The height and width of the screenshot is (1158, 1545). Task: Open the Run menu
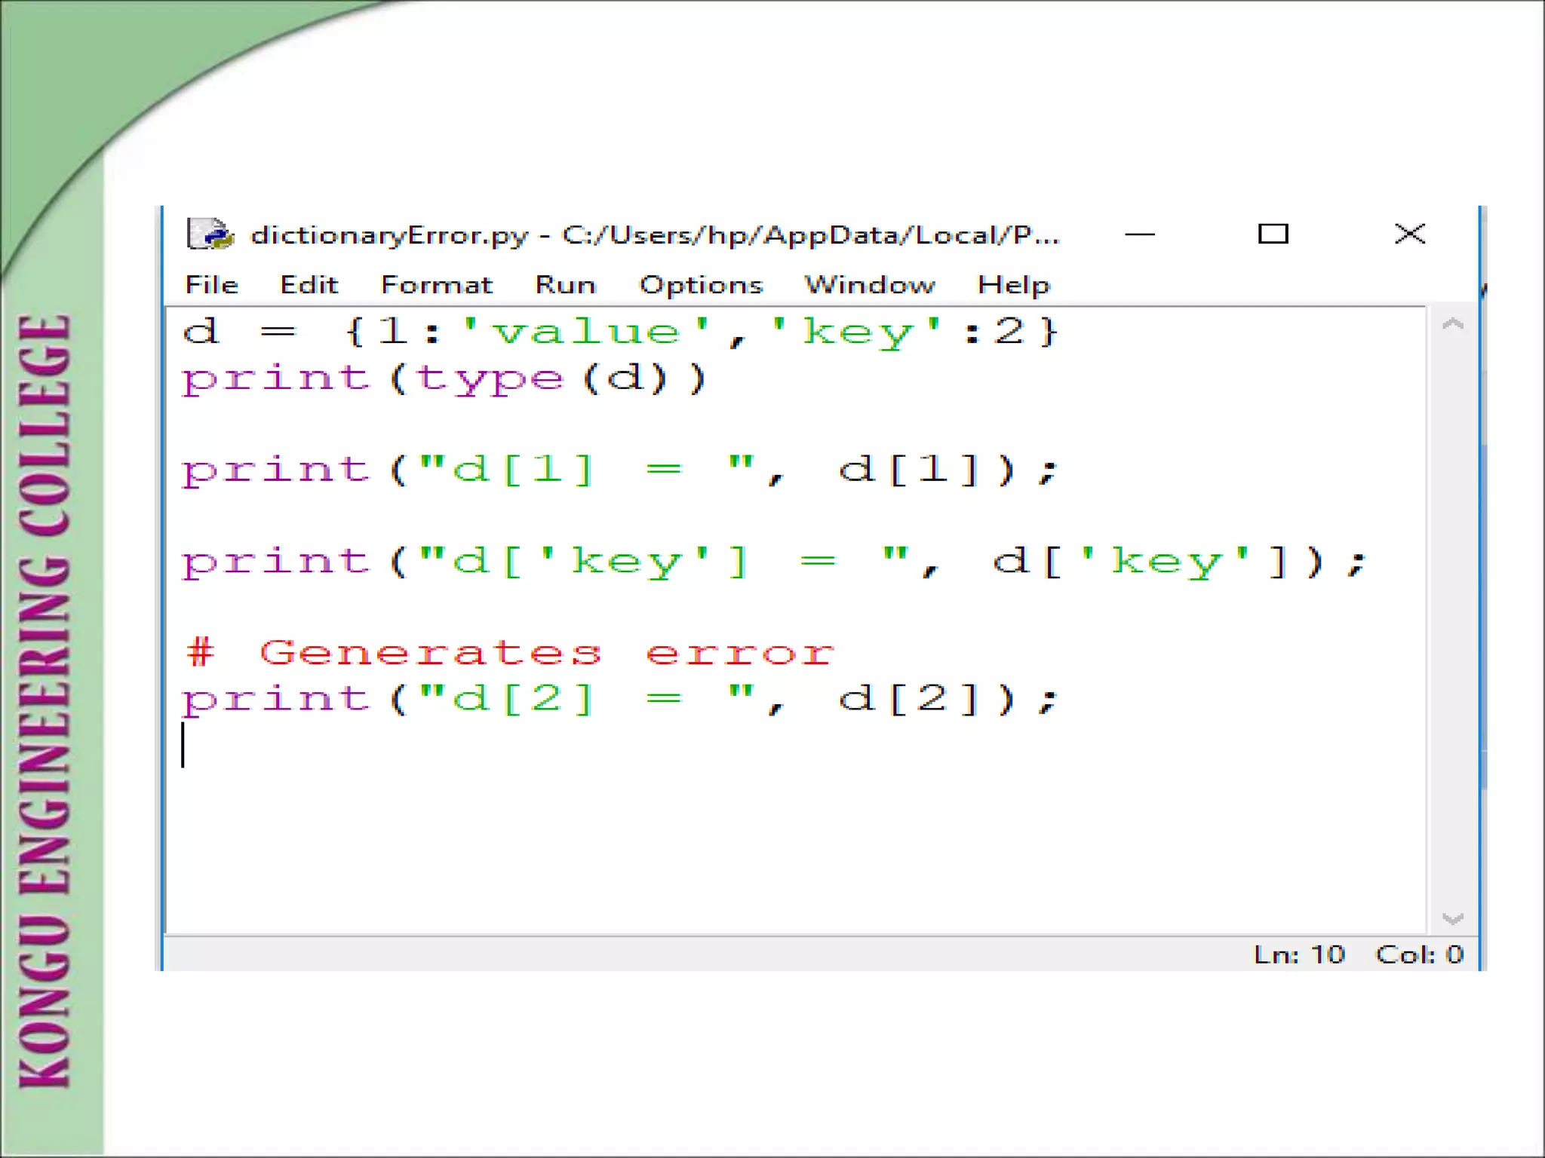tap(565, 285)
